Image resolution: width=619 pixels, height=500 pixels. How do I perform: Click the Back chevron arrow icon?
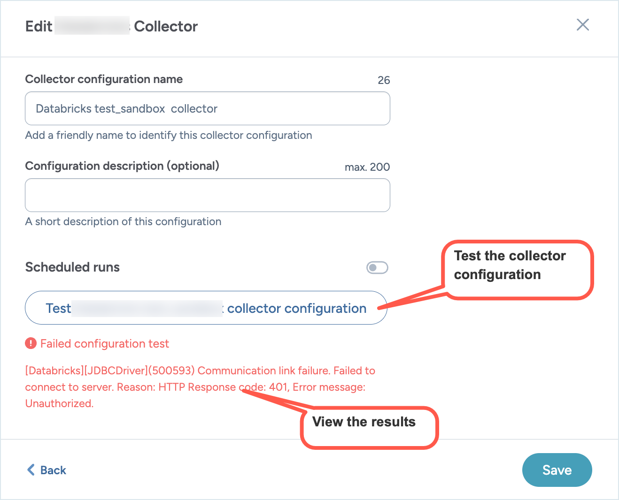[x=31, y=470]
